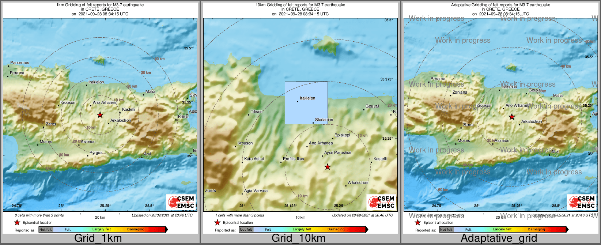
Task: Pick the gray "Not felt" swatch in the Grid_1km legend
Action: click(x=46, y=230)
